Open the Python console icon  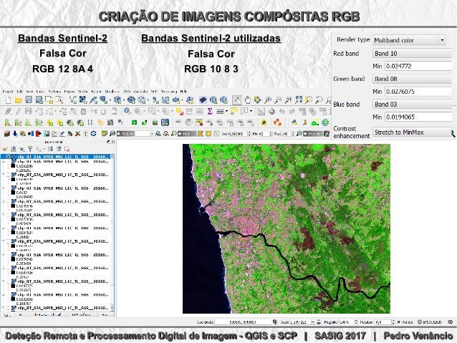(x=294, y=122)
